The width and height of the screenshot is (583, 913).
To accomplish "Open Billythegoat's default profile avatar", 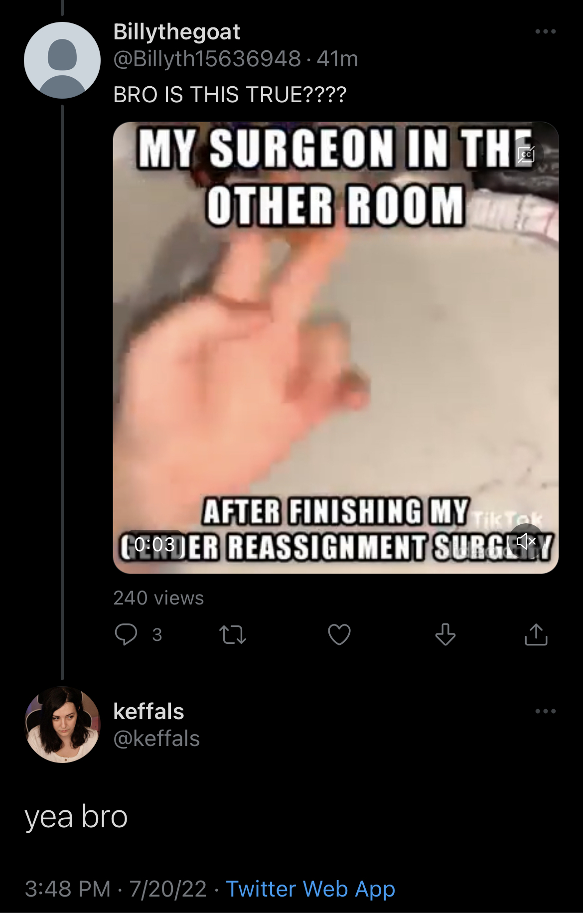I will tap(62, 60).
